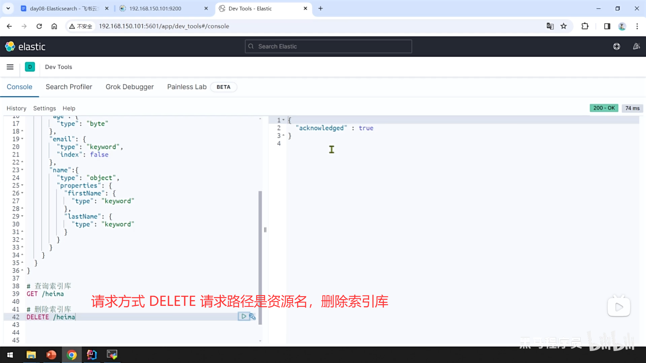Open the console Settings link
This screenshot has height=363, width=646.
[x=44, y=108]
